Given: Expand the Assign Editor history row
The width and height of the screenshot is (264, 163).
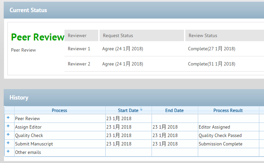Looking at the screenshot, I should [x=8, y=126].
